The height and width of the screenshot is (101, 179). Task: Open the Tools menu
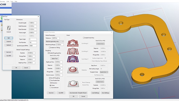12,2
